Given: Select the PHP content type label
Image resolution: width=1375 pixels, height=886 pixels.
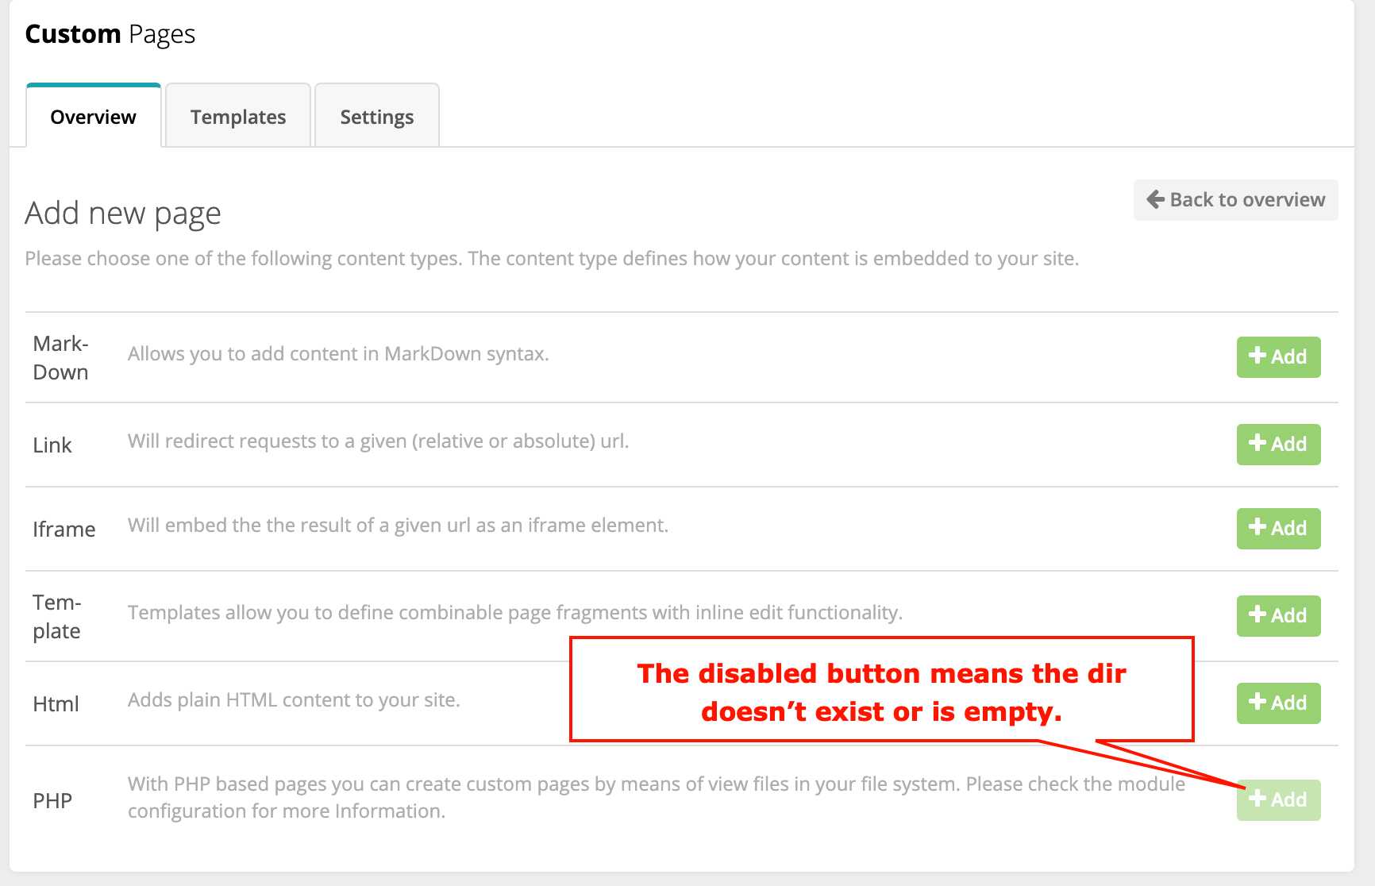Looking at the screenshot, I should tap(52, 801).
